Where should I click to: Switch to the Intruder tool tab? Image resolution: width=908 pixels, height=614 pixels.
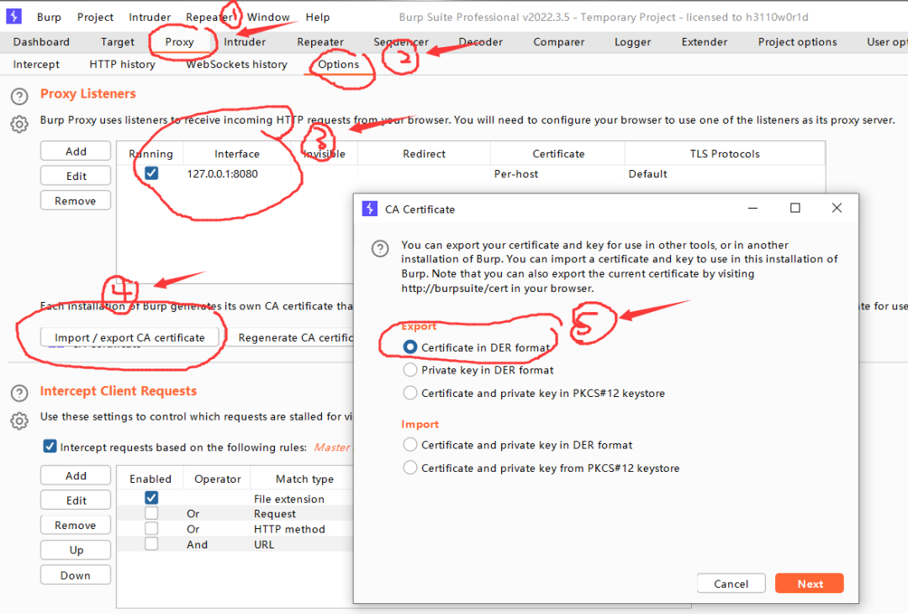[x=245, y=42]
